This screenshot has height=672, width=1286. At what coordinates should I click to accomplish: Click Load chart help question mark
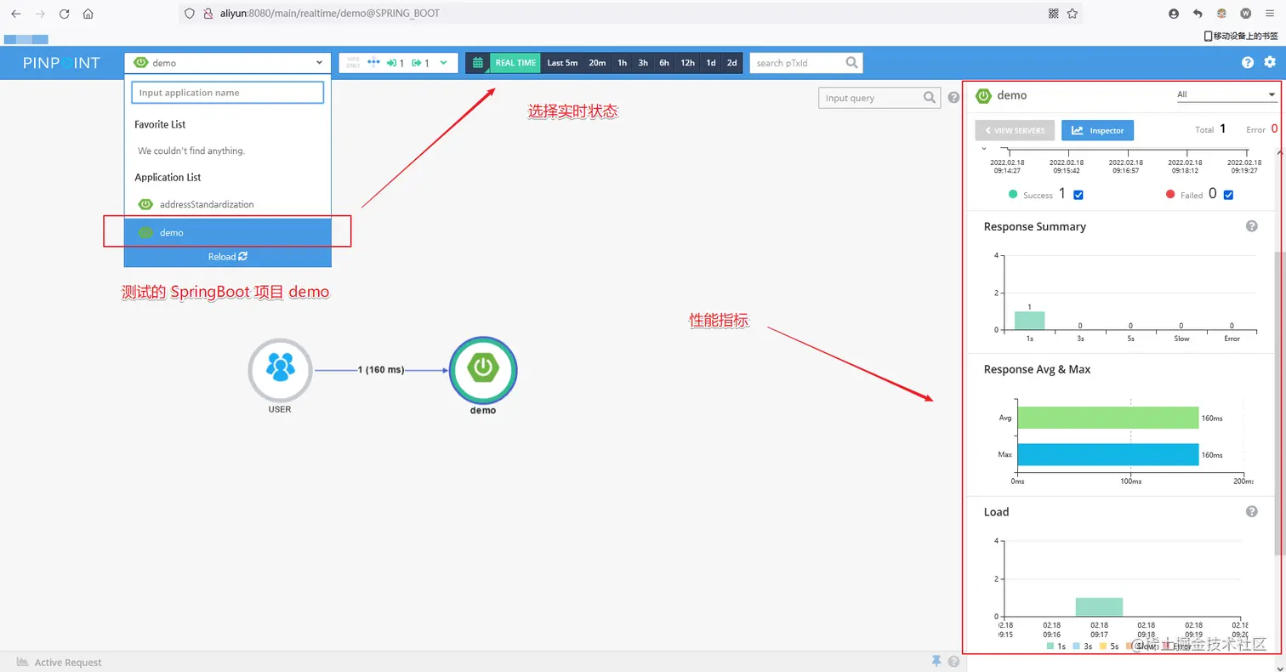coord(1252,511)
